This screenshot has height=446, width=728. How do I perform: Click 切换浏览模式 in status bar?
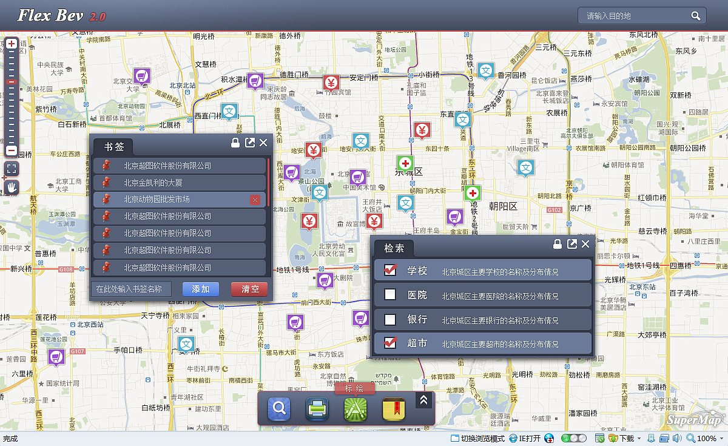coord(477,438)
